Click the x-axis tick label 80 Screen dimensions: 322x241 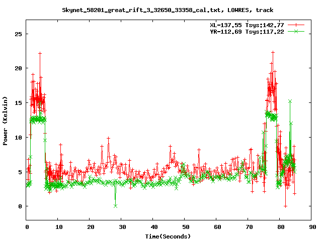[x=281, y=227]
